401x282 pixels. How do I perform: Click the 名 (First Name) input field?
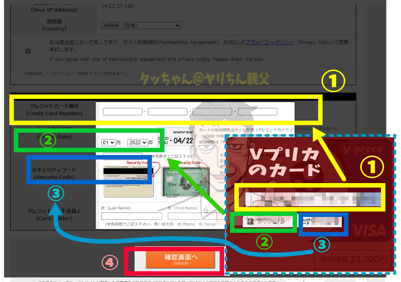tap(196, 217)
